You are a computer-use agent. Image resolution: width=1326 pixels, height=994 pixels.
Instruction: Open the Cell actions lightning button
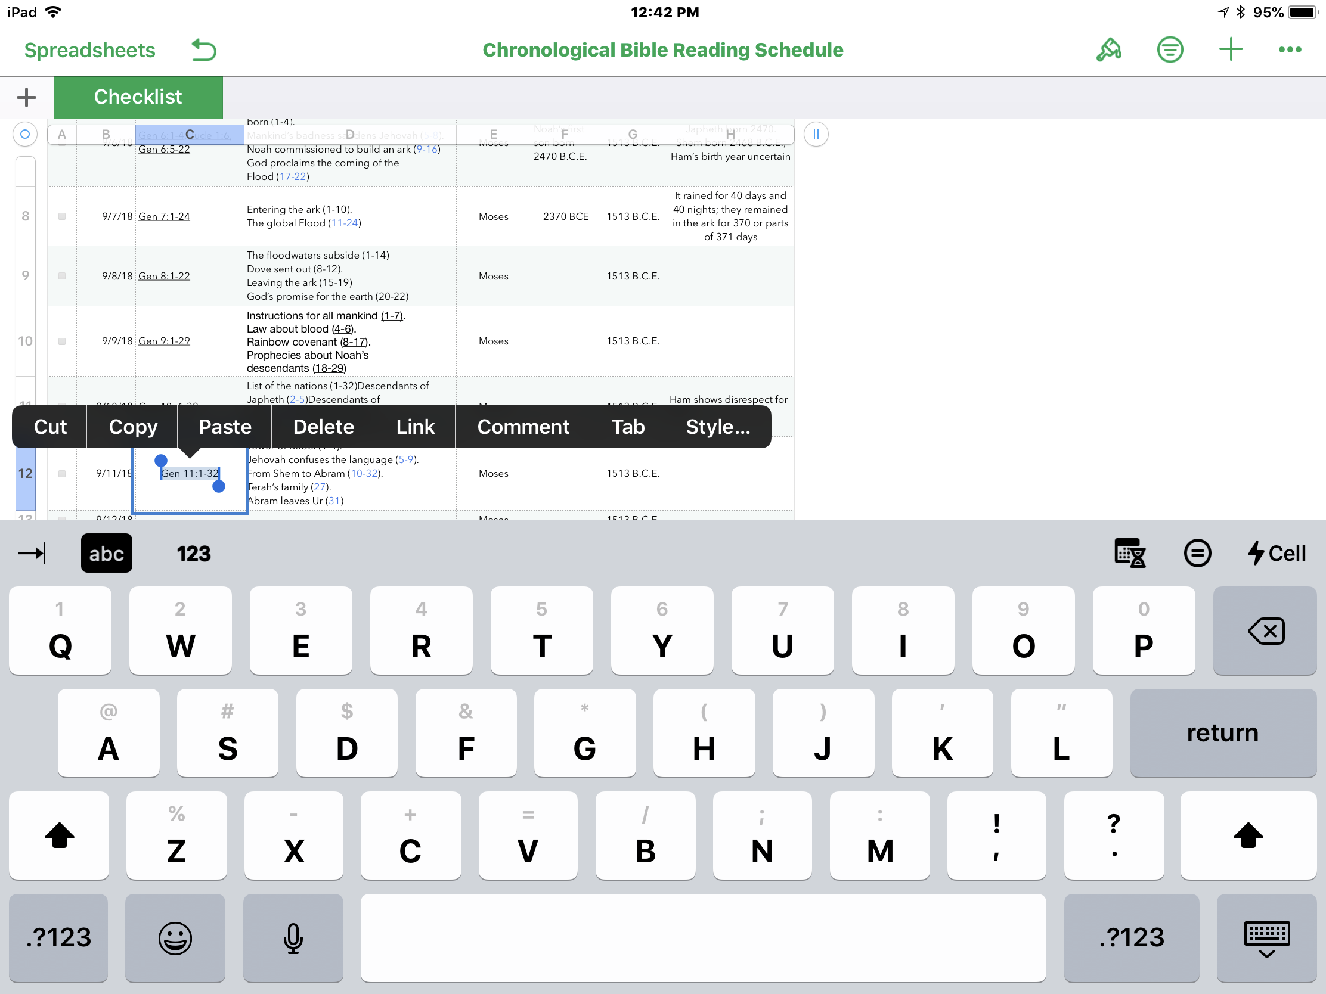1277,553
